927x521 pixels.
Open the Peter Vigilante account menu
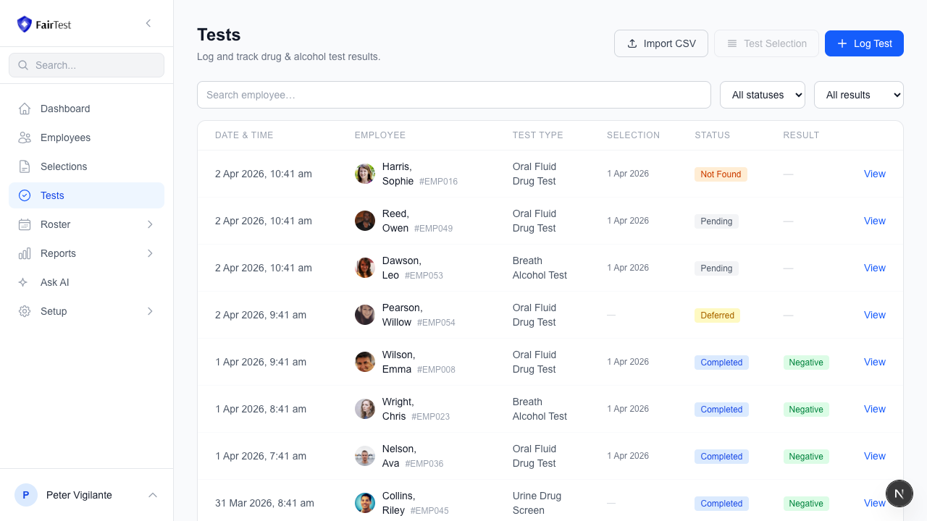coord(86,495)
